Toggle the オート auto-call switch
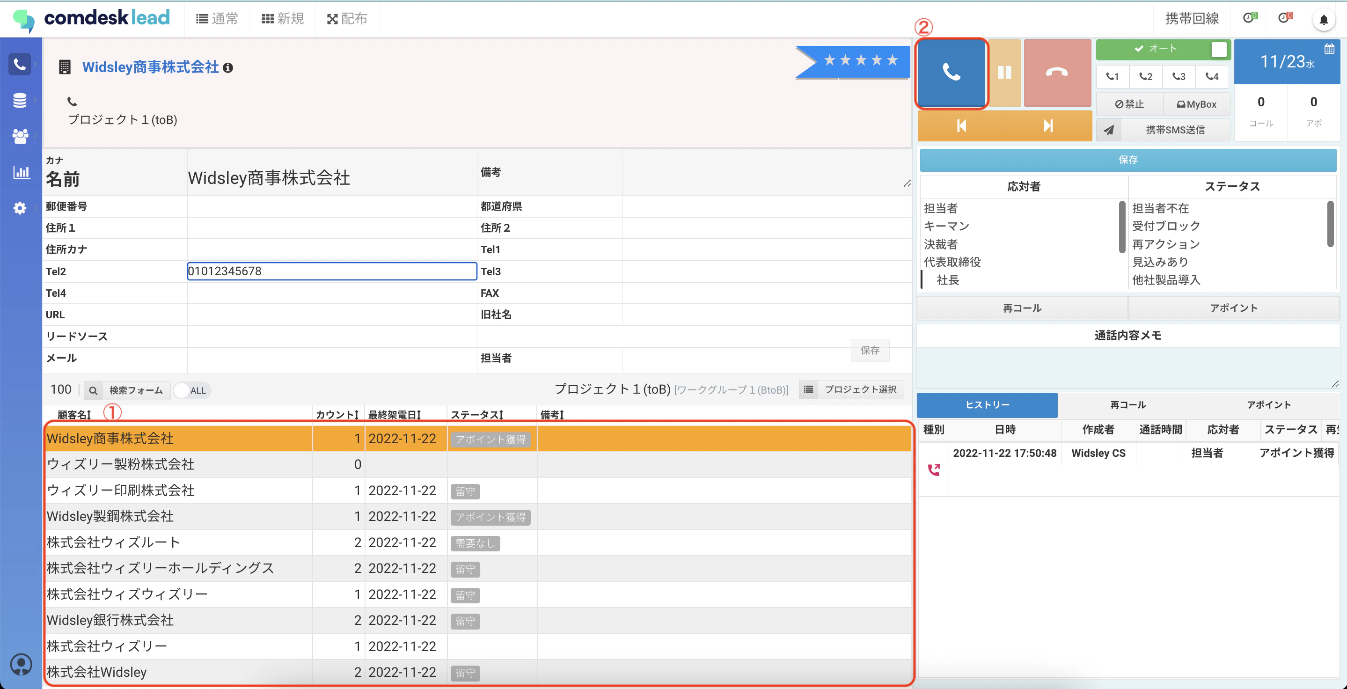Screen dimensions: 1347x689 pos(1218,50)
